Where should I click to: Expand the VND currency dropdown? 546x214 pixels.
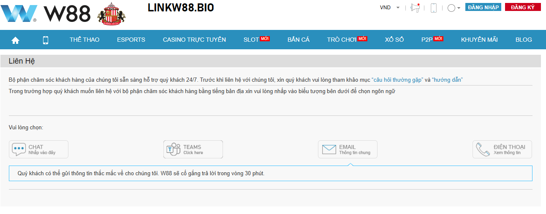coord(390,8)
